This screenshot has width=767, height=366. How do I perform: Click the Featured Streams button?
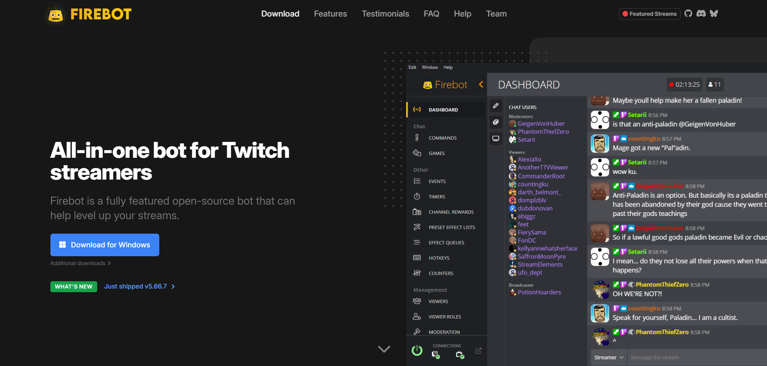[650, 14]
